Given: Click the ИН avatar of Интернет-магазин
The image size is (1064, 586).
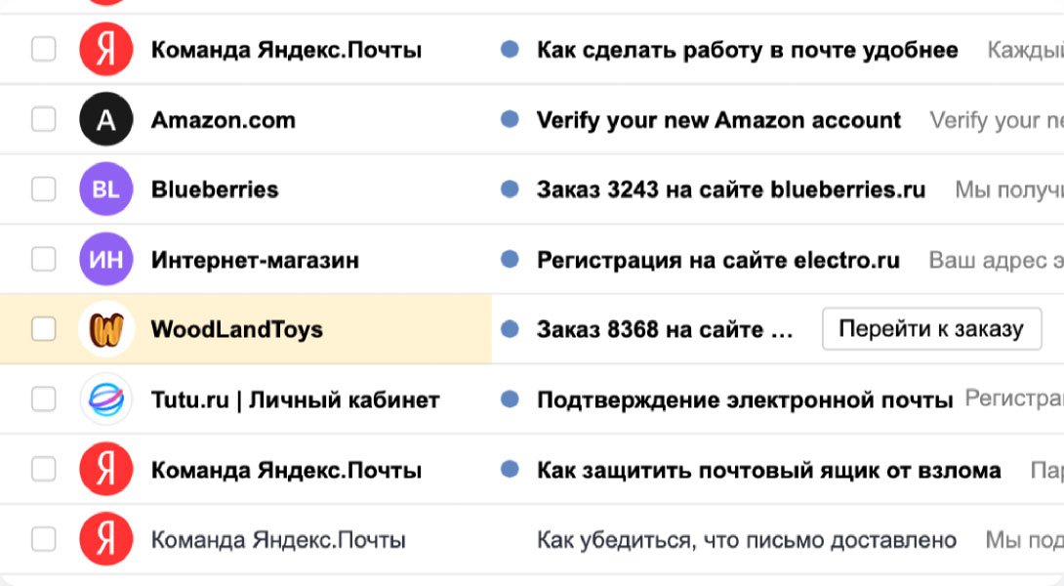Looking at the screenshot, I should tap(105, 259).
